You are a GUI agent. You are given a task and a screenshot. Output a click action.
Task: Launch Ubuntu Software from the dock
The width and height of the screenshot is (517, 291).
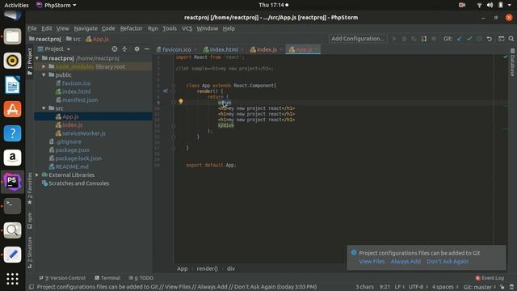13,109
